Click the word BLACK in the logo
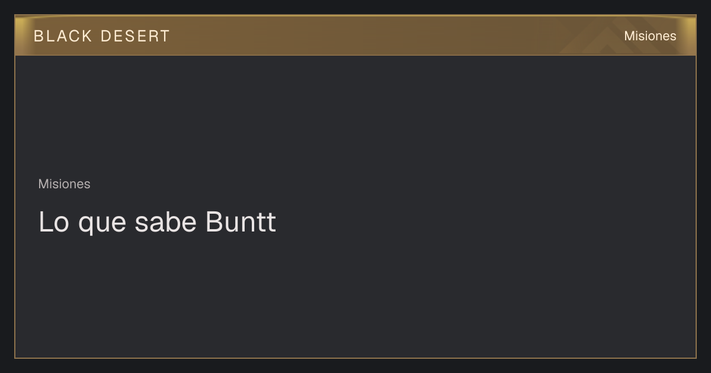The width and height of the screenshot is (711, 373). 63,36
